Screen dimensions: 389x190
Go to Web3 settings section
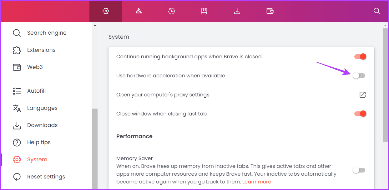35,67
